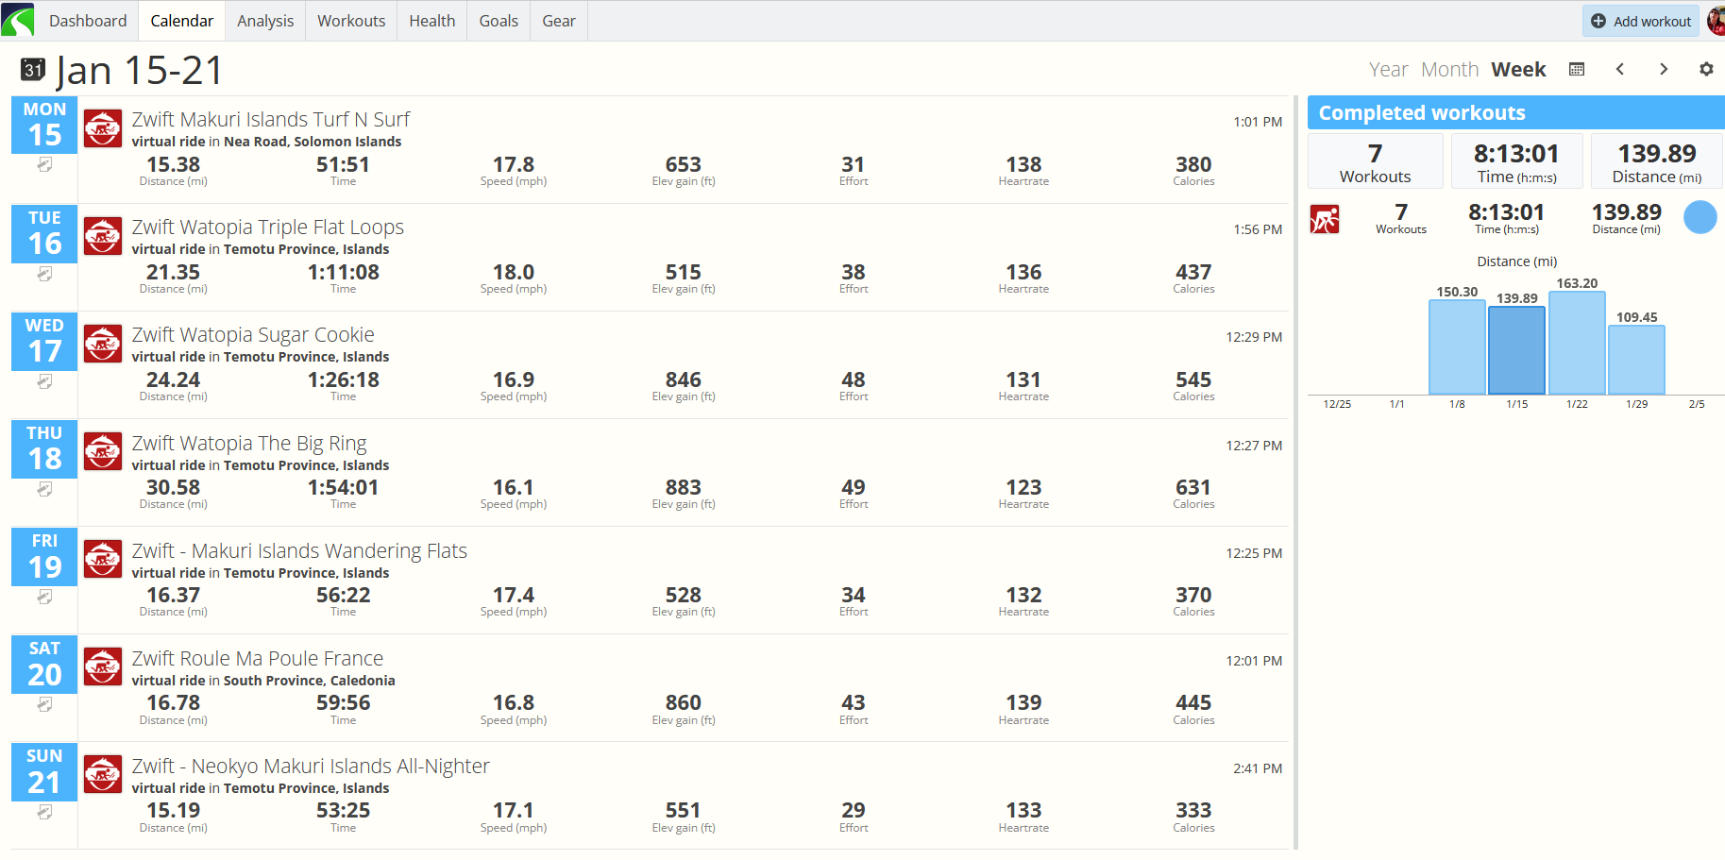
Task: Open Zwift Watopia The Big Ring workout
Action: 249,443
